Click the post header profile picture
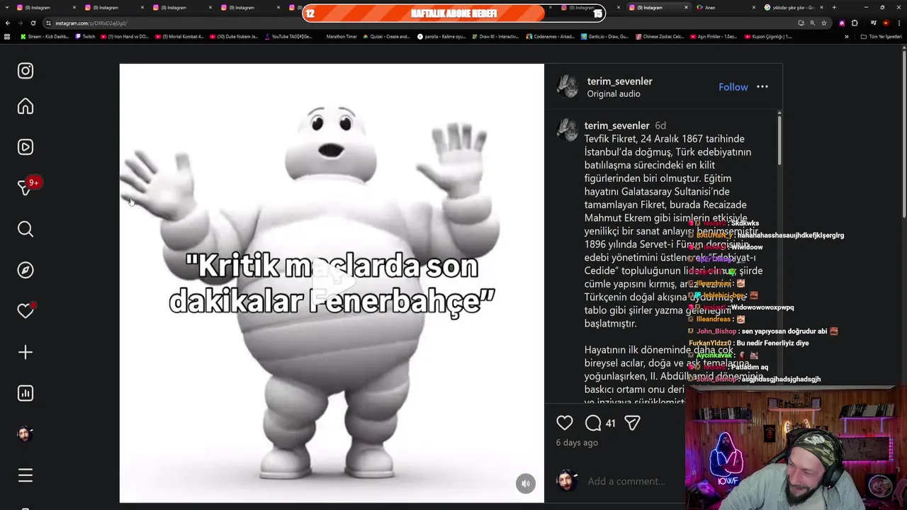 [568, 86]
